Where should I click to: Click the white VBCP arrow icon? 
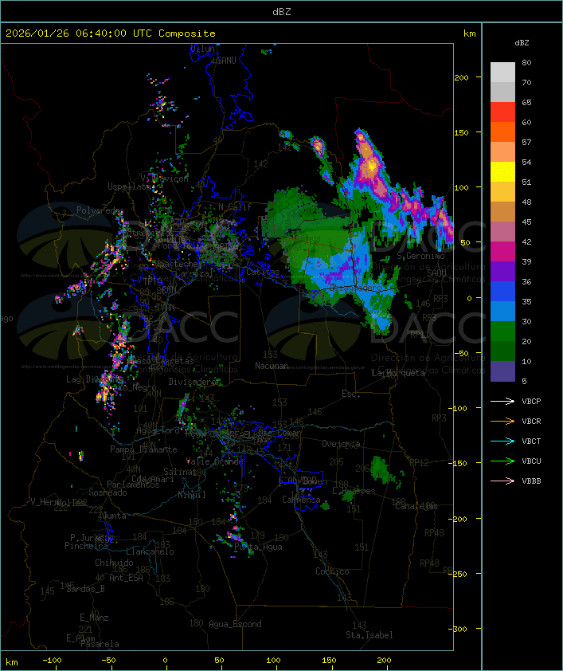click(502, 402)
